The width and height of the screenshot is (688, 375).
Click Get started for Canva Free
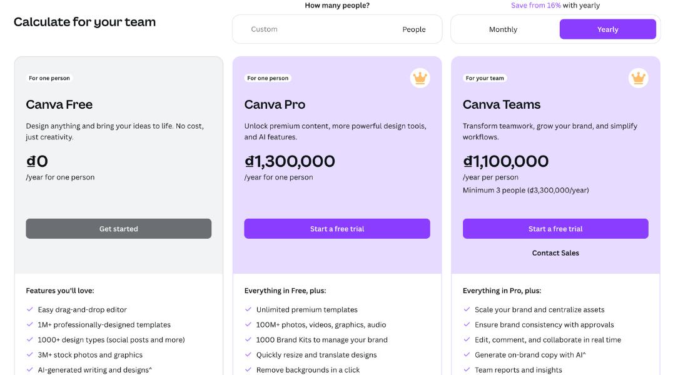point(118,229)
